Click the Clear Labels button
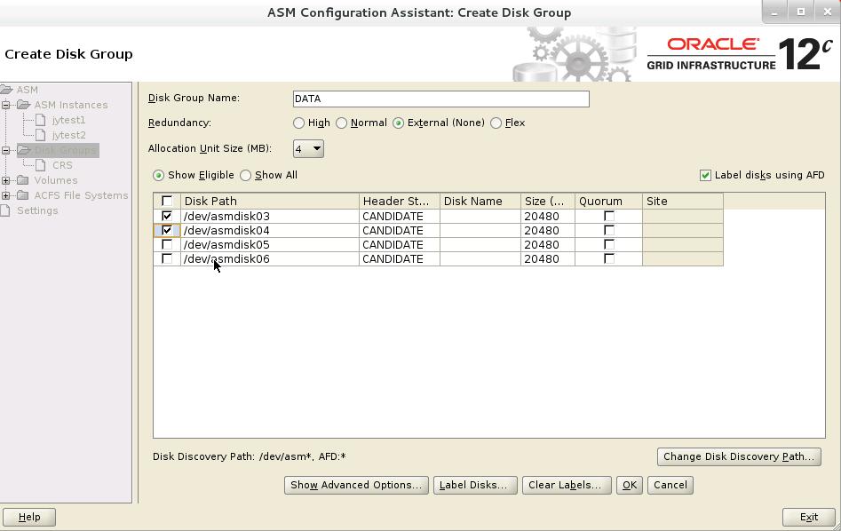This screenshot has width=841, height=531. pos(567,485)
